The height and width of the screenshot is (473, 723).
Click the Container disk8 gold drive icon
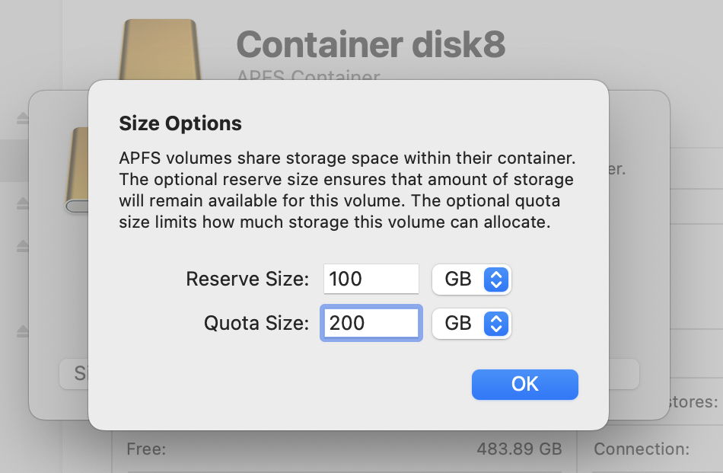(x=160, y=46)
